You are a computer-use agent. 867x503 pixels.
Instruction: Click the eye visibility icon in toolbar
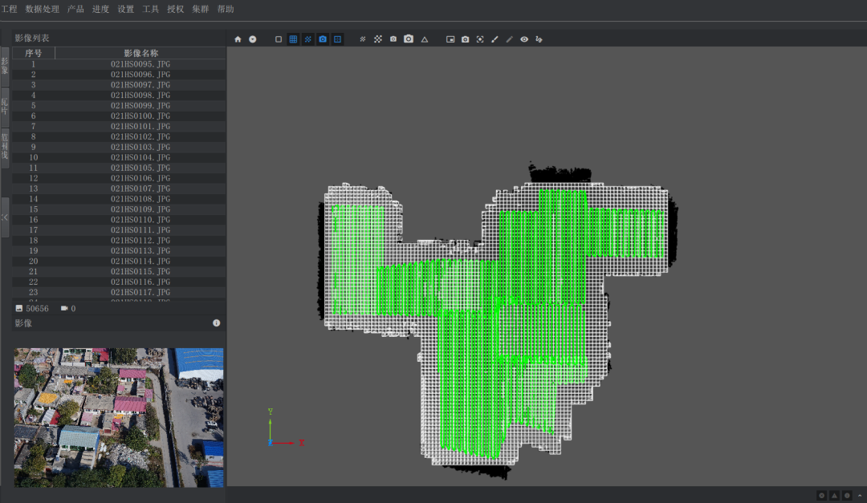tap(524, 39)
